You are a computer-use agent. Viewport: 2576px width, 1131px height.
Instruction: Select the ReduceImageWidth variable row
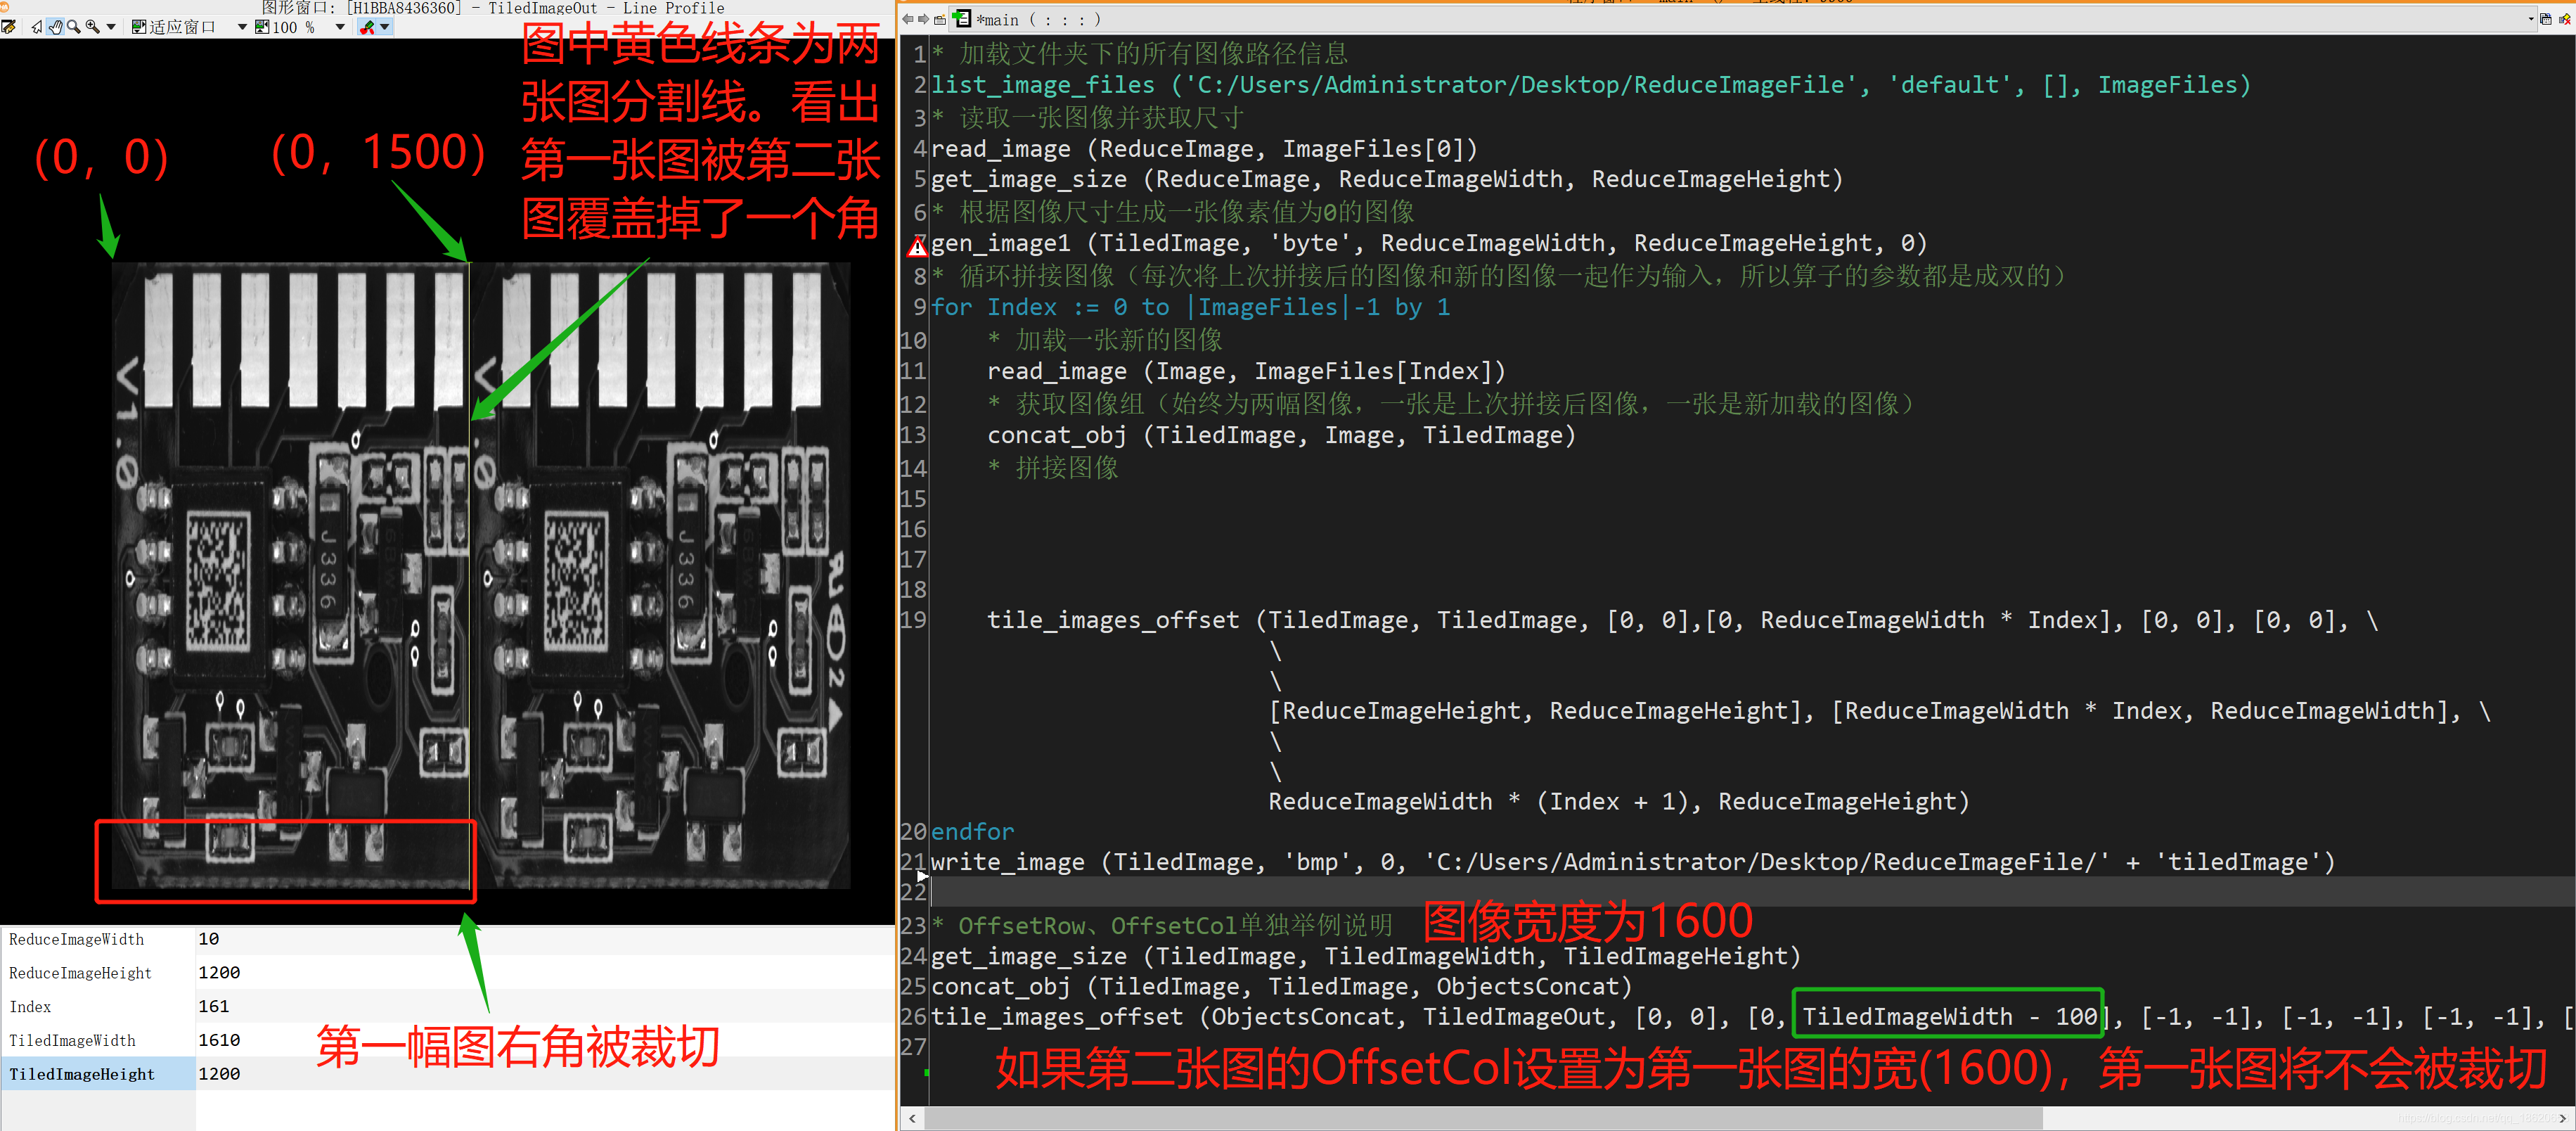pos(447,939)
